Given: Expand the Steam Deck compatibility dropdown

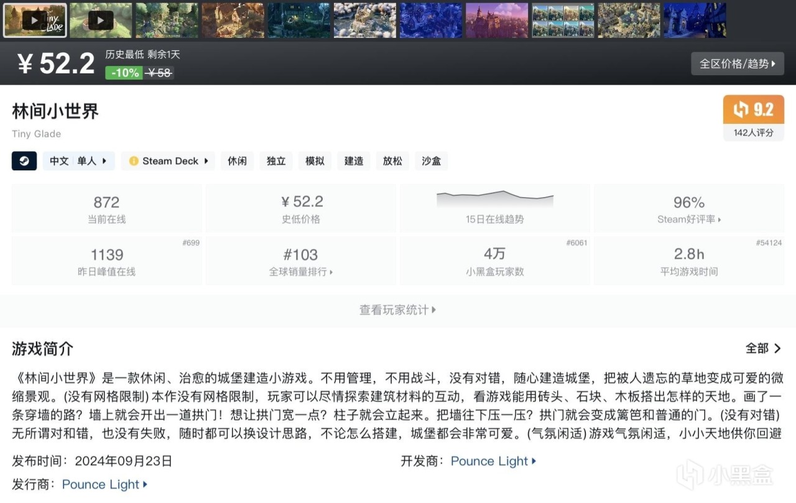Looking at the screenshot, I should coord(169,161).
